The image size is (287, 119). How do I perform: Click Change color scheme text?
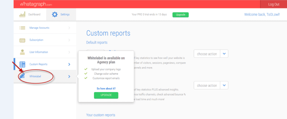click(106, 74)
